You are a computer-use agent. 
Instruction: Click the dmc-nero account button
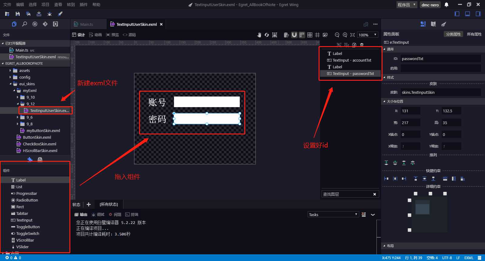point(430,5)
